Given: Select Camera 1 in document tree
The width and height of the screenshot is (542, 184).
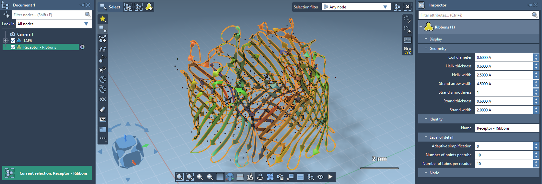Looking at the screenshot, I should (25, 34).
